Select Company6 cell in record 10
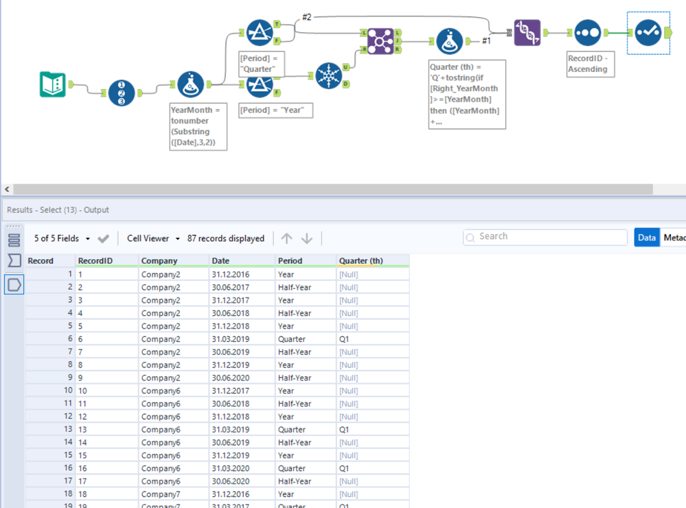 [x=174, y=391]
